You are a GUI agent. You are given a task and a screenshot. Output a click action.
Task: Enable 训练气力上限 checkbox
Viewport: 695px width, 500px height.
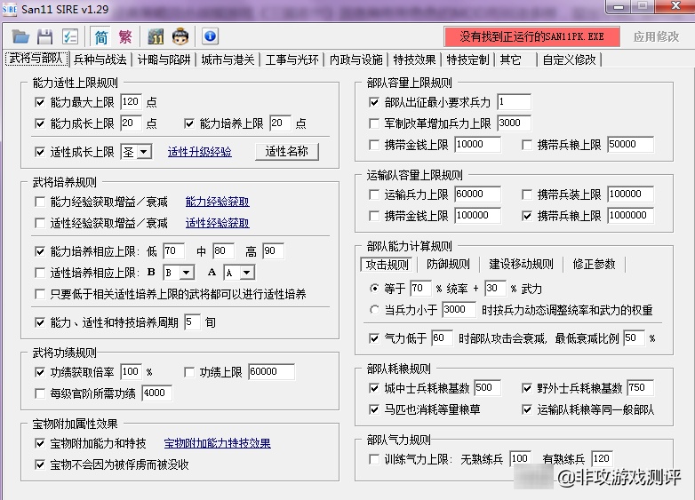(x=374, y=459)
